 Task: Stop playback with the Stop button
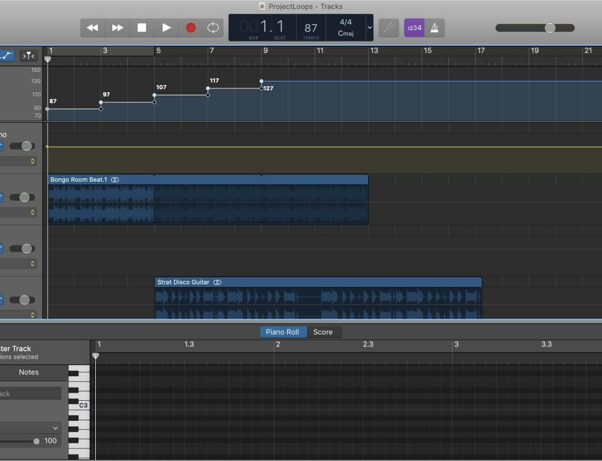click(x=142, y=28)
